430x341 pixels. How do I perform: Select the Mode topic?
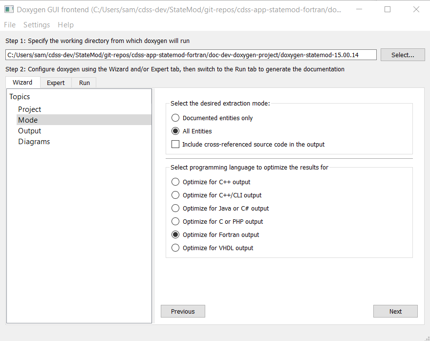click(x=84, y=120)
